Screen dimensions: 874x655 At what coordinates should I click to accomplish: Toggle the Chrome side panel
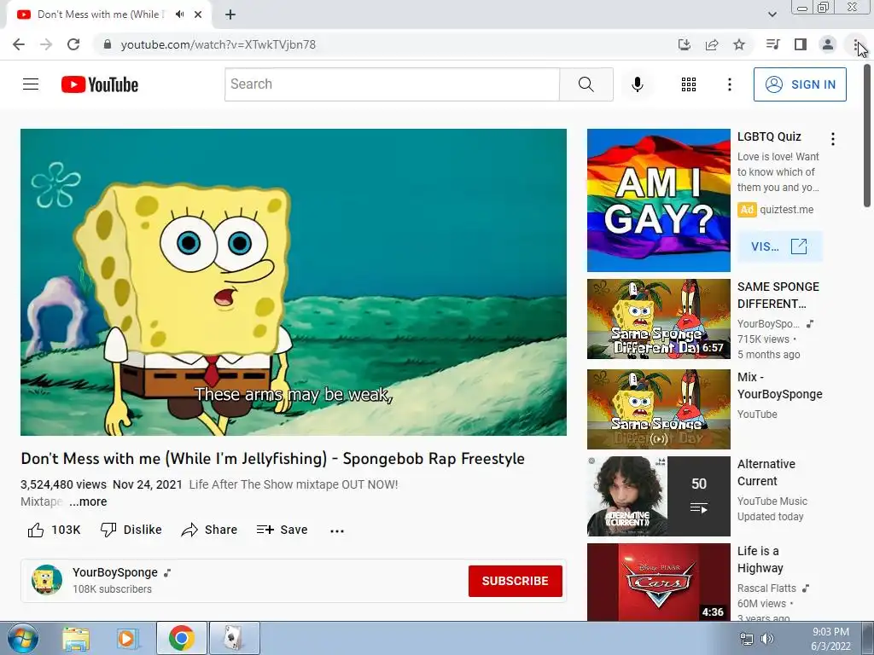click(x=801, y=44)
